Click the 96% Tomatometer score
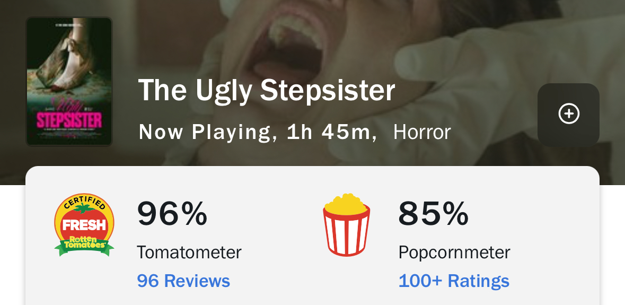Viewport: 625px width, 305px height. point(172,213)
